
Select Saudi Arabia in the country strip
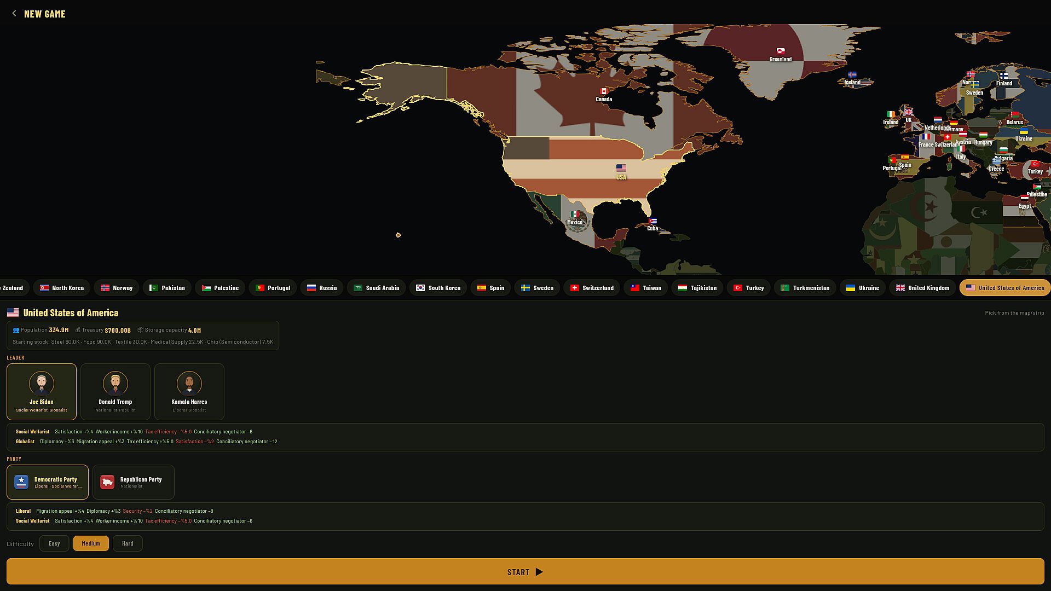377,288
